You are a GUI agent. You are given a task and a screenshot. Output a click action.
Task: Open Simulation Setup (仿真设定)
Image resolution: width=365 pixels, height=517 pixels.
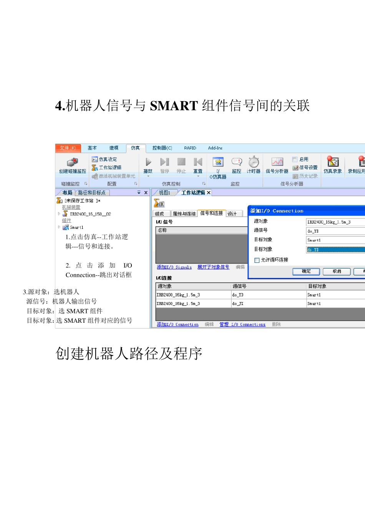104,159
